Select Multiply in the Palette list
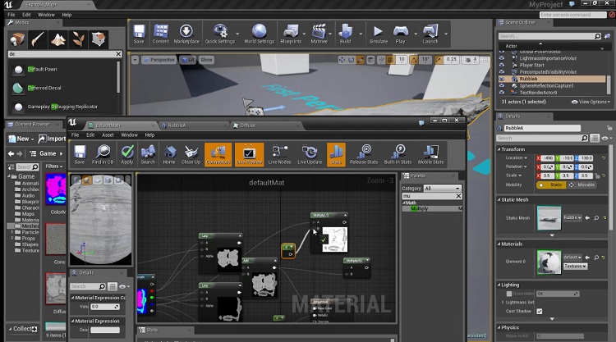Viewport: 616px width, 342px height. pyautogui.click(x=432, y=208)
